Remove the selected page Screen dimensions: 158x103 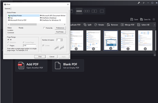click(112, 25)
